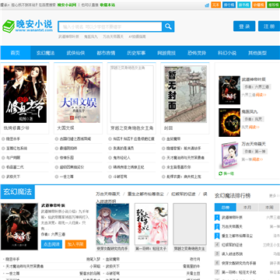Click 红蝶军的征途 in breadcrumb links

click(x=183, y=194)
